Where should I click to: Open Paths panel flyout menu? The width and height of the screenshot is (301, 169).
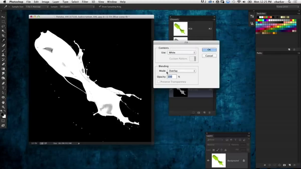[x=298, y=53]
